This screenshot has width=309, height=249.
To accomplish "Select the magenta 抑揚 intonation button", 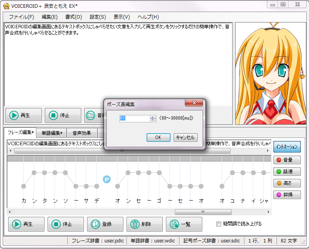I will point(287,195).
